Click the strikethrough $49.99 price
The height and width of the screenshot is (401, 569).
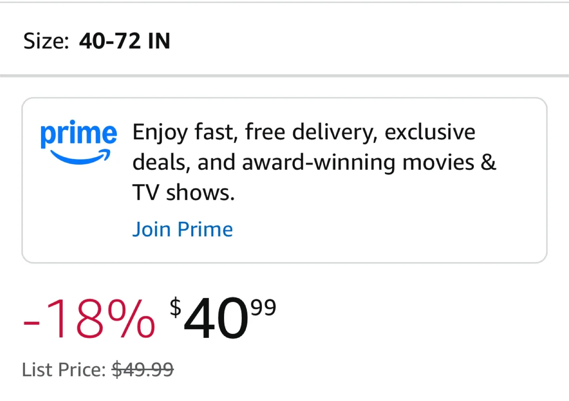[x=143, y=370]
